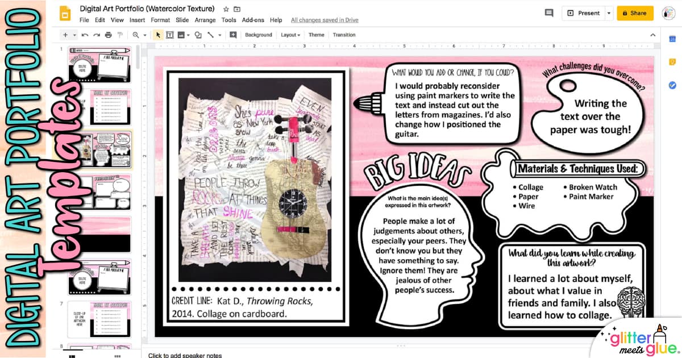
Task: Click the Share button
Action: point(635,13)
